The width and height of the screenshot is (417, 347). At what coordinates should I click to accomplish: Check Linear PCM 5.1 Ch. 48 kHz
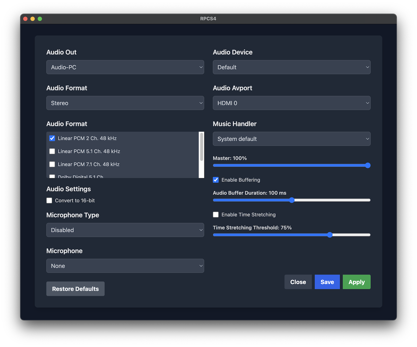click(52, 151)
